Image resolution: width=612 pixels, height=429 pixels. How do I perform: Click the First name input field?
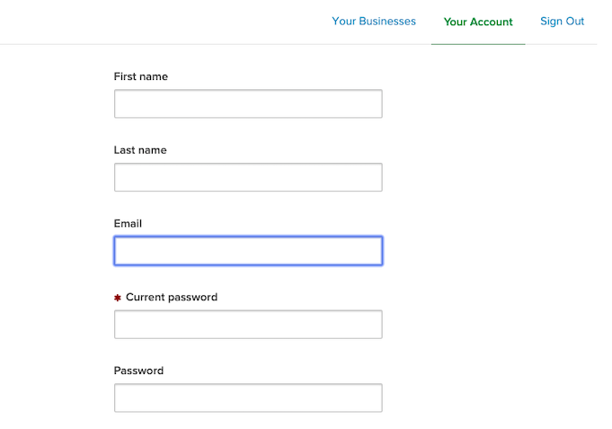click(x=248, y=104)
